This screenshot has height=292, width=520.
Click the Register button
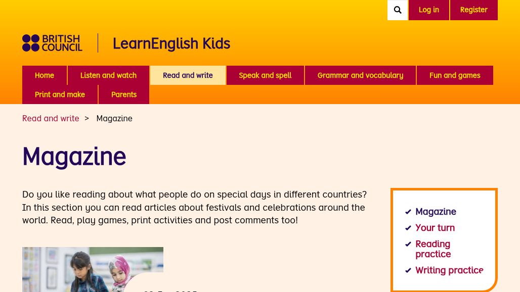[x=473, y=10]
